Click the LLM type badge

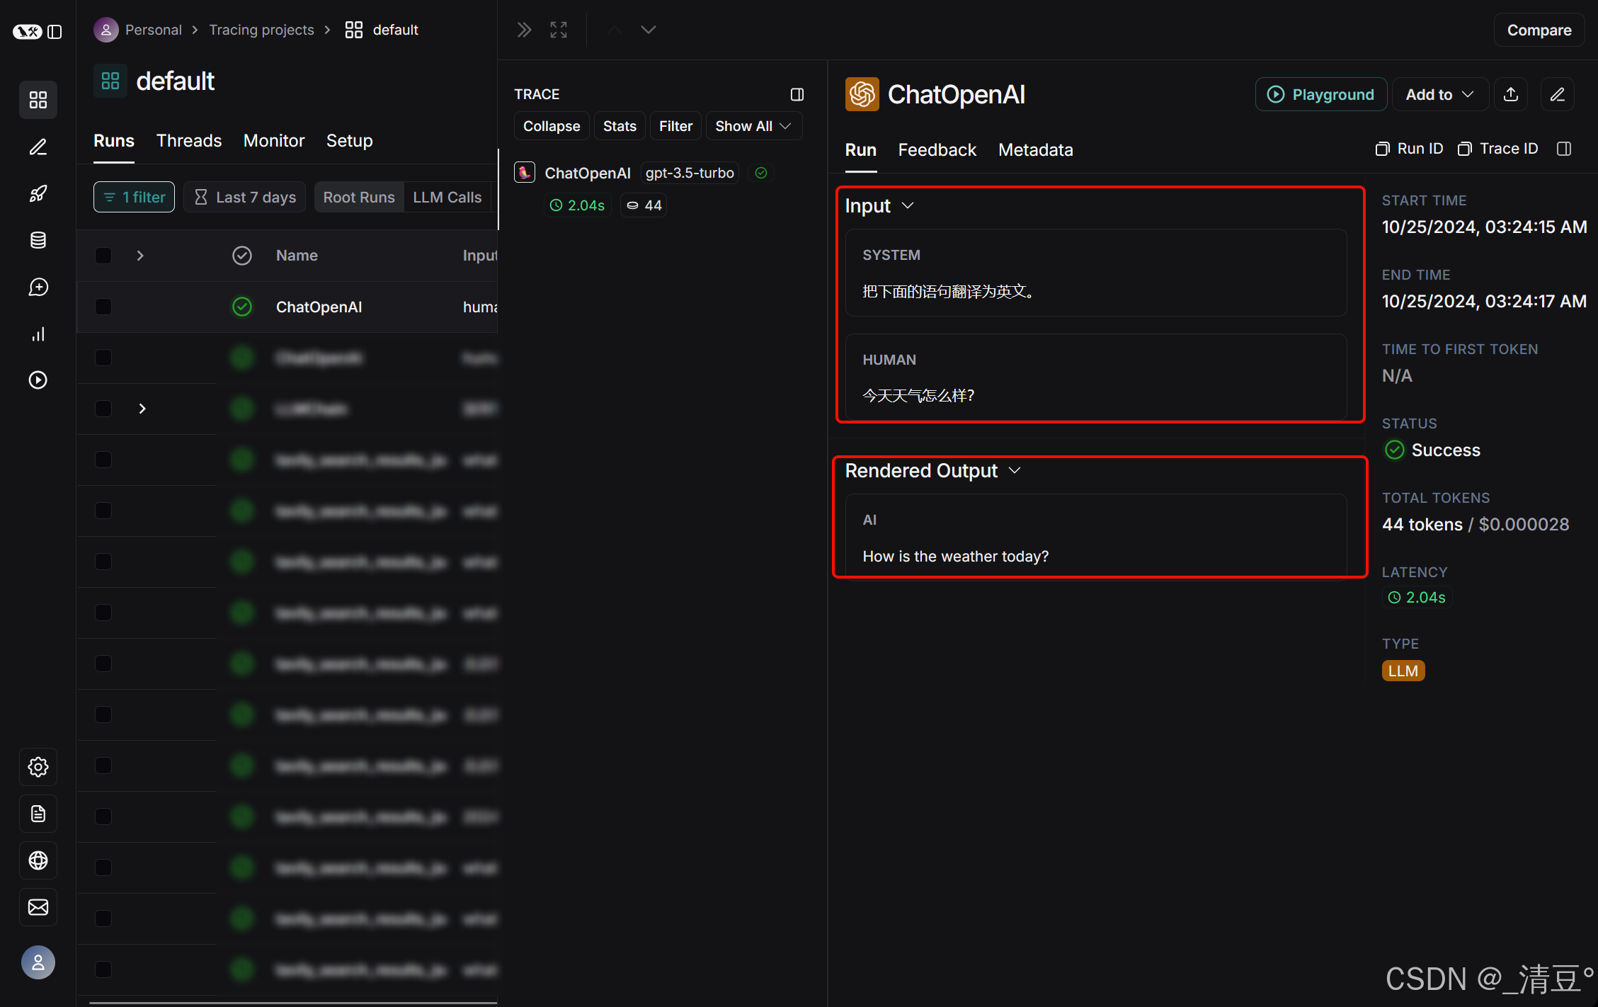tap(1403, 671)
